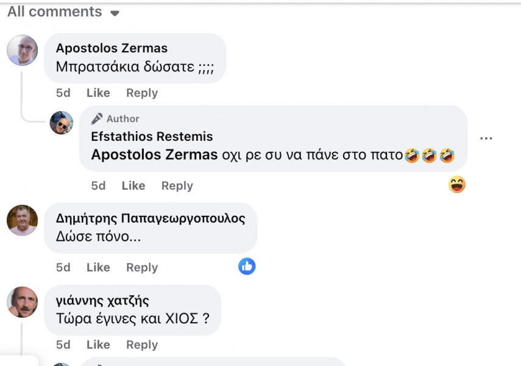View the laughing emoji reaction on reply
The height and width of the screenshot is (366, 521).
(456, 184)
